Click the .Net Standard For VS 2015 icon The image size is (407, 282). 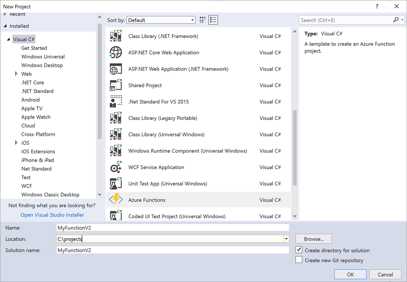(x=116, y=101)
